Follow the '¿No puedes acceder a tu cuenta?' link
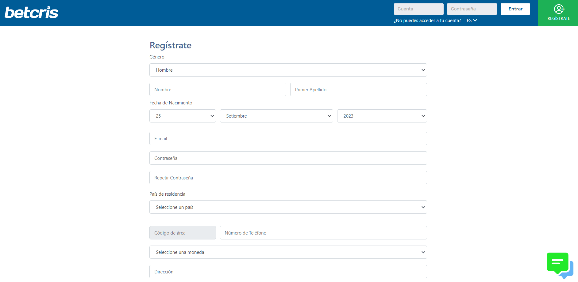578x282 pixels. [x=427, y=21]
